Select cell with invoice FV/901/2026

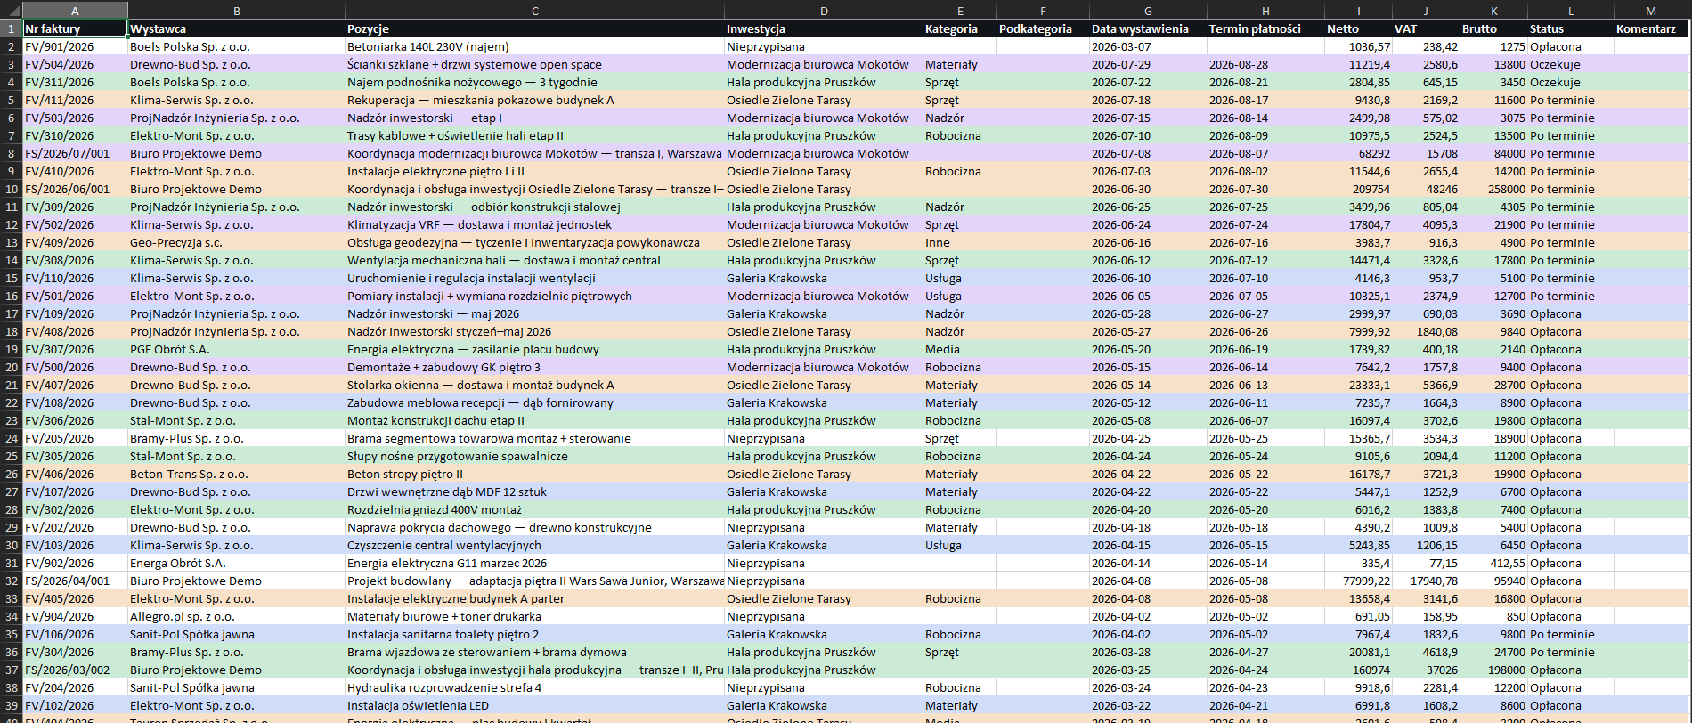pyautogui.click(x=75, y=46)
